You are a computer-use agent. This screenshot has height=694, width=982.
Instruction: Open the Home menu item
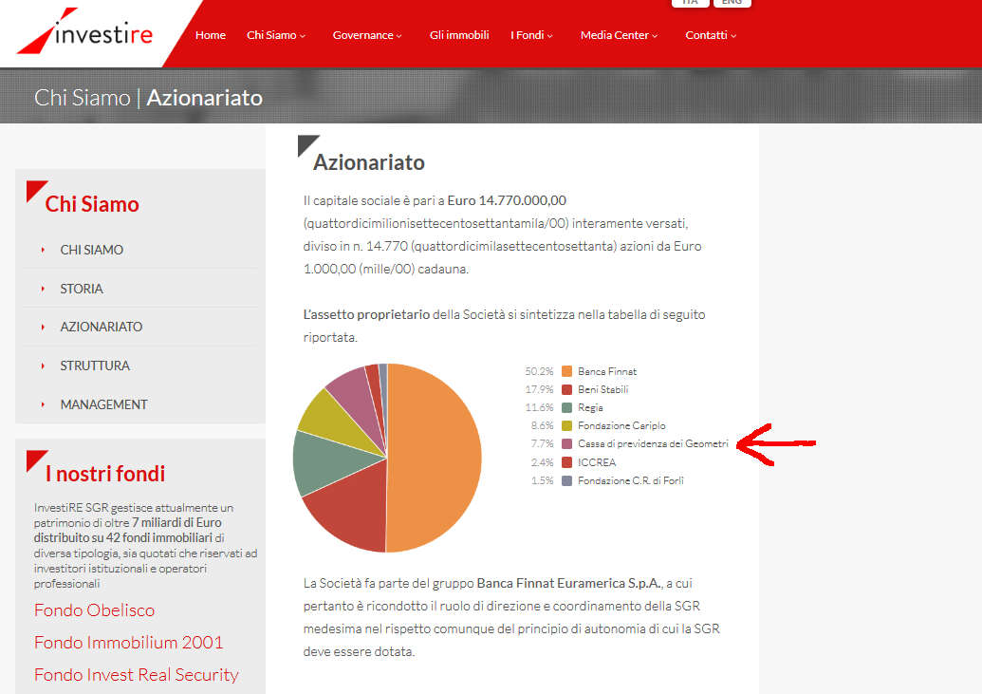pos(211,35)
